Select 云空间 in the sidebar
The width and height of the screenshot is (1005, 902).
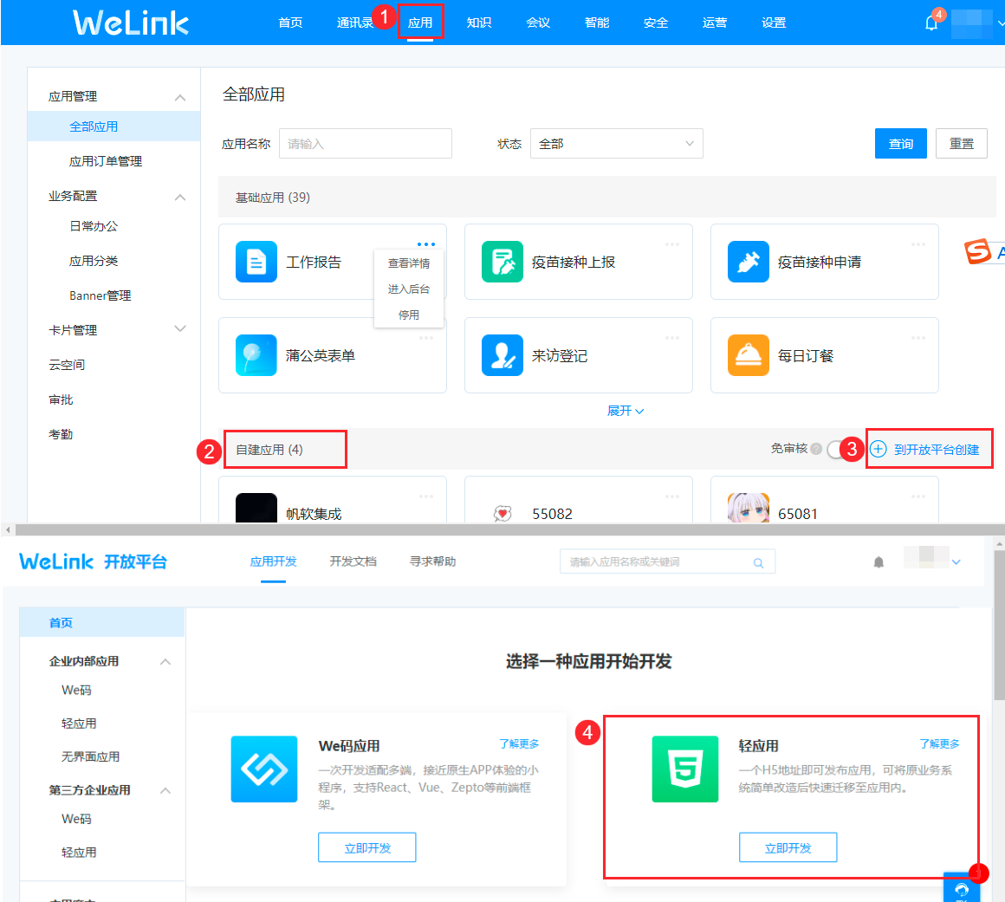tap(67, 365)
